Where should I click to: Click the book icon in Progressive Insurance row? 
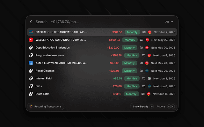click(x=143, y=55)
